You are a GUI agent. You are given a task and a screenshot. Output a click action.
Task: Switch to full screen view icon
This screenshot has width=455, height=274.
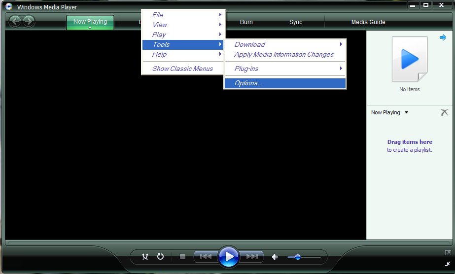coord(448,252)
